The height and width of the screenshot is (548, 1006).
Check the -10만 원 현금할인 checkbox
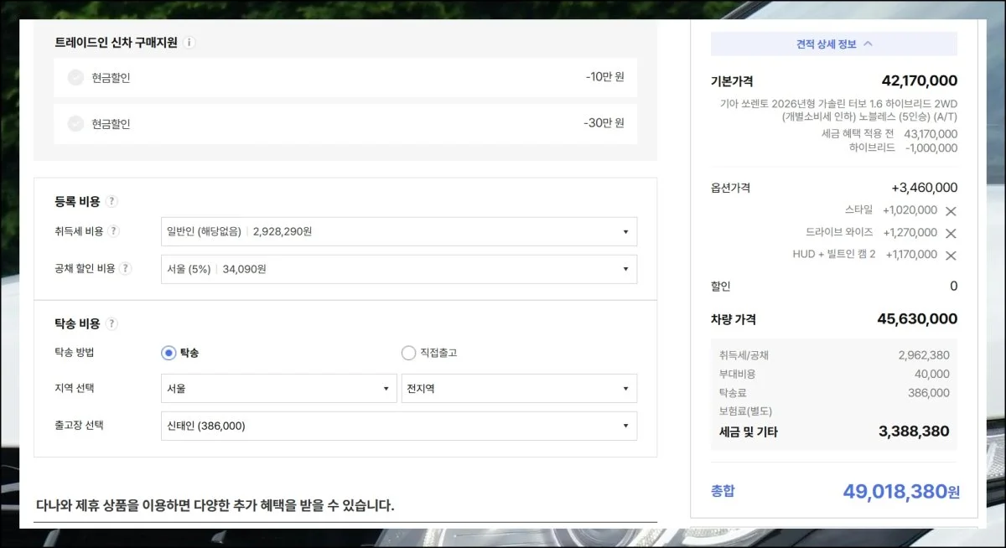pos(75,78)
